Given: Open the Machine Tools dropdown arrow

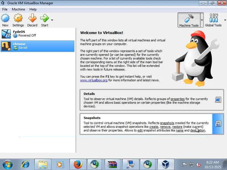Looking at the screenshot, I should pyautogui.click(x=202, y=20).
